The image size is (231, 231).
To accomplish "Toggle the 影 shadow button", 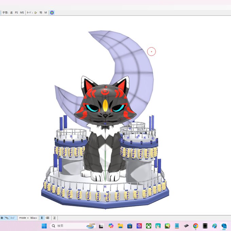I will (42, 218).
